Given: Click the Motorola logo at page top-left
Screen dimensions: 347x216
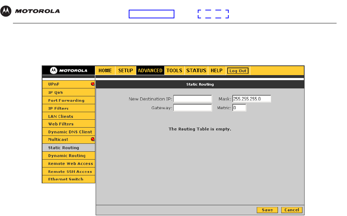Looking at the screenshot, I should tap(30, 11).
